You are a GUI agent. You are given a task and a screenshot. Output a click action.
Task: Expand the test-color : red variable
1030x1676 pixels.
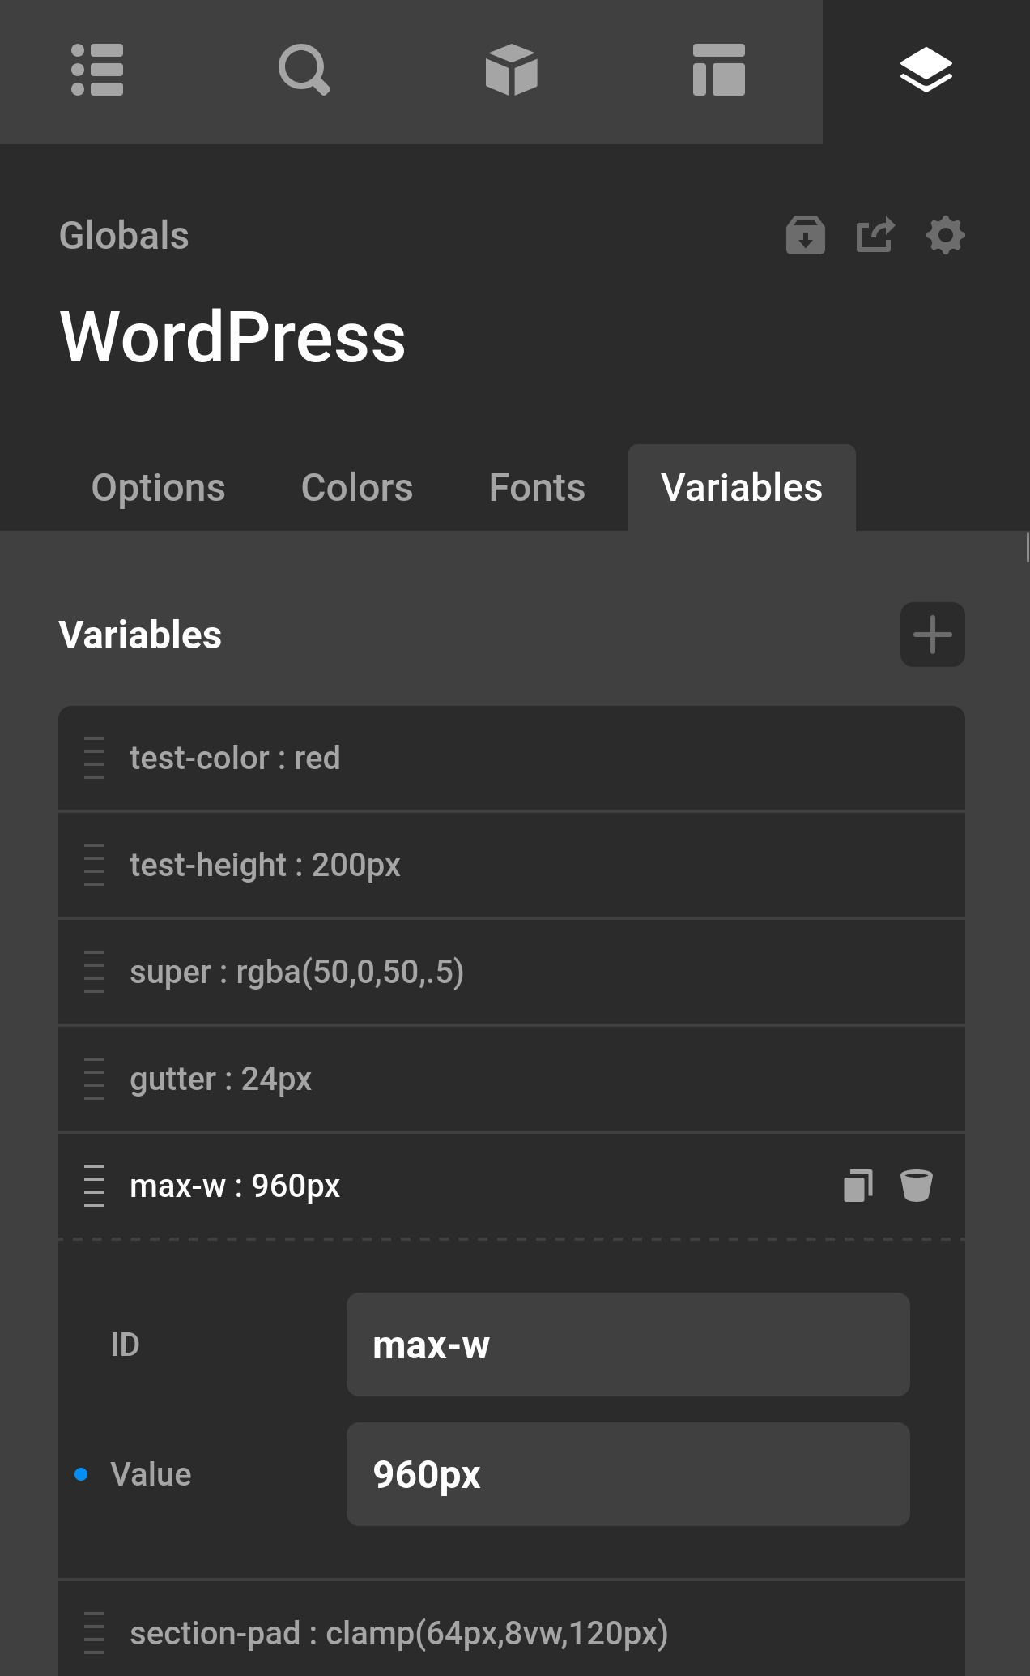(x=512, y=758)
